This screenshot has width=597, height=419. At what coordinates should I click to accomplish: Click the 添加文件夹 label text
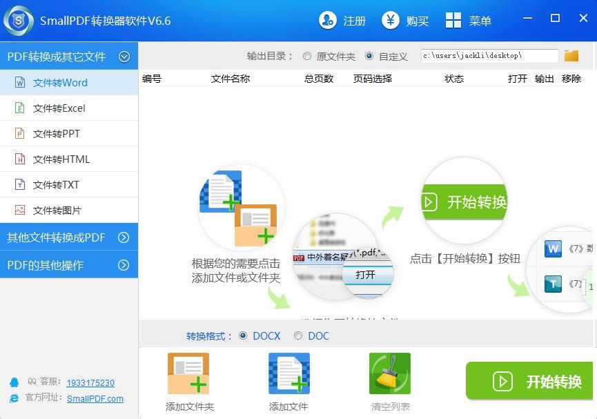pyautogui.click(x=190, y=407)
